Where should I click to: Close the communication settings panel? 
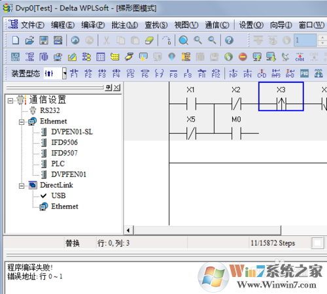click(x=117, y=88)
